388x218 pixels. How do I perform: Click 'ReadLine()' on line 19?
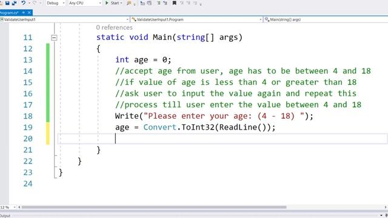click(x=242, y=127)
